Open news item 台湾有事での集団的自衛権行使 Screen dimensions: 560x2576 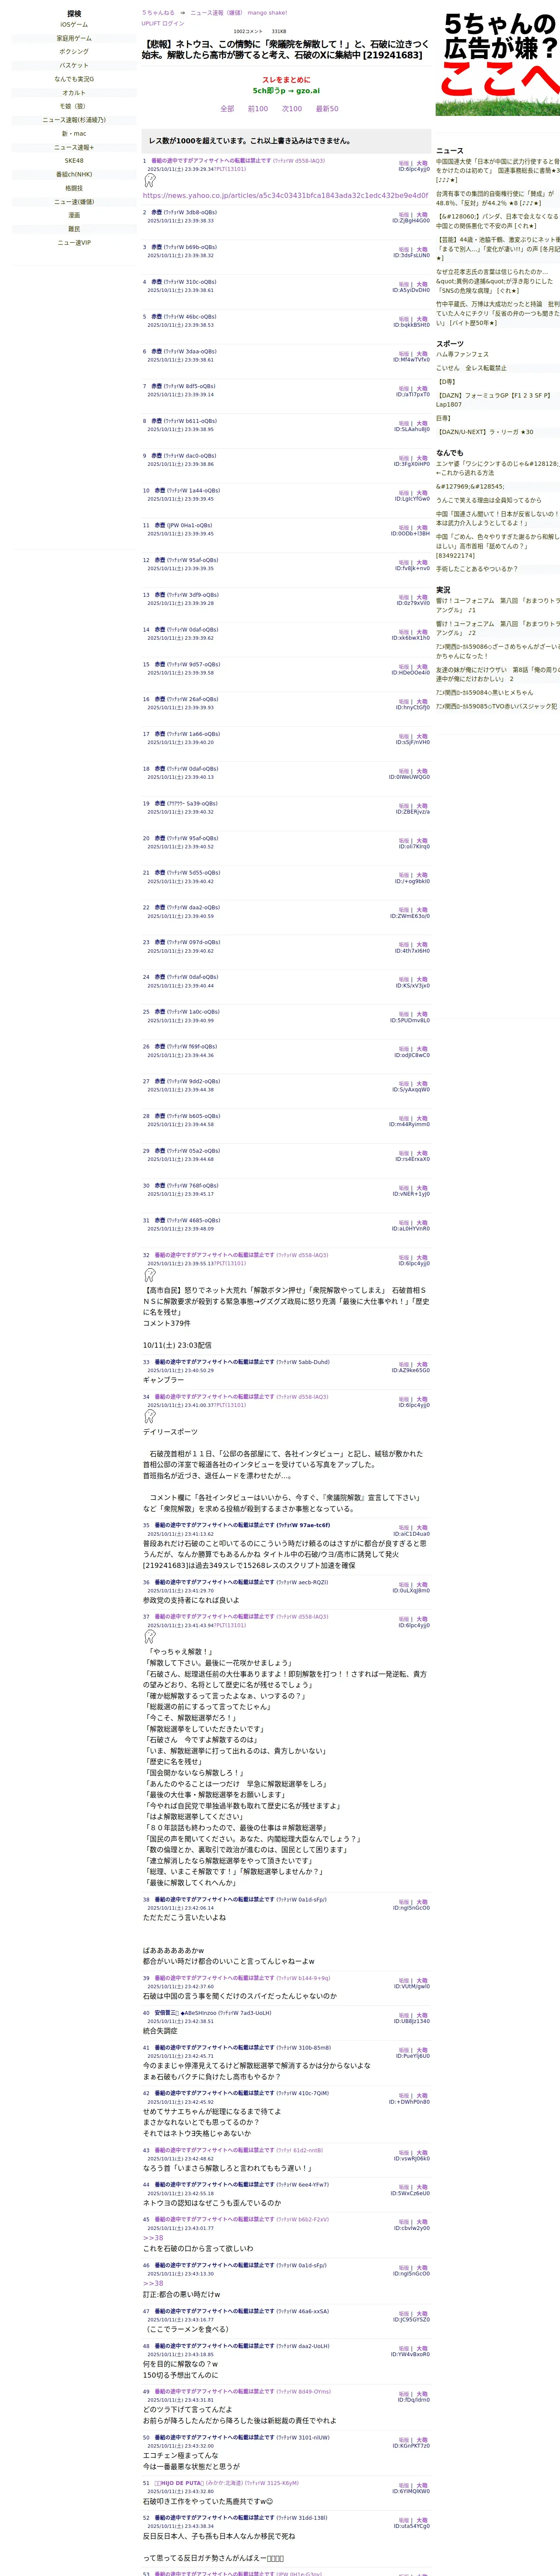[497, 198]
